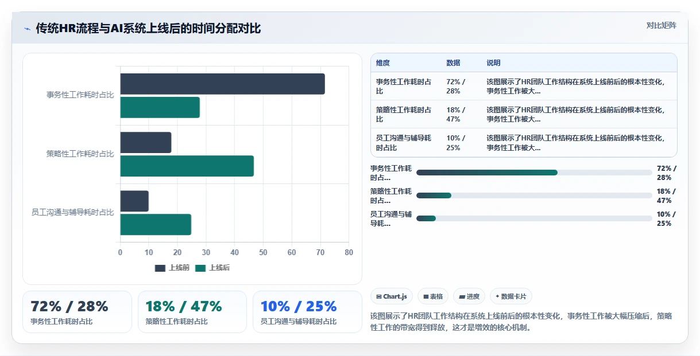Click the 18% / 47% value beside progress bar
The image size is (700, 356).
tap(667, 195)
